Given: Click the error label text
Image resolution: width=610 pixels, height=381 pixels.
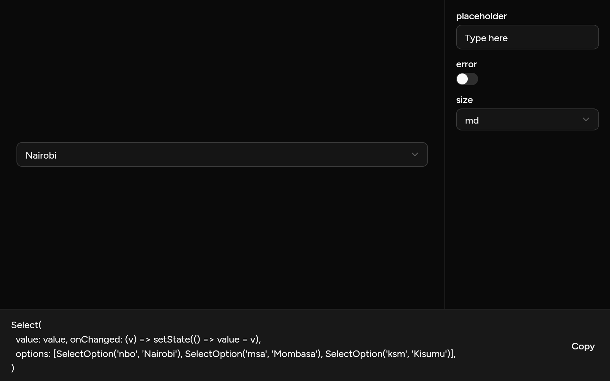Looking at the screenshot, I should (x=466, y=64).
